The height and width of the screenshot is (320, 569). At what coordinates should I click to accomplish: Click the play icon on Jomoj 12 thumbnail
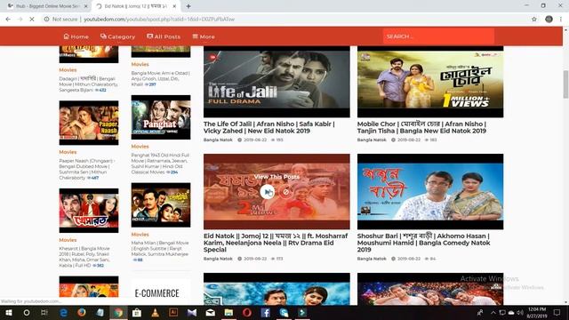tap(267, 192)
